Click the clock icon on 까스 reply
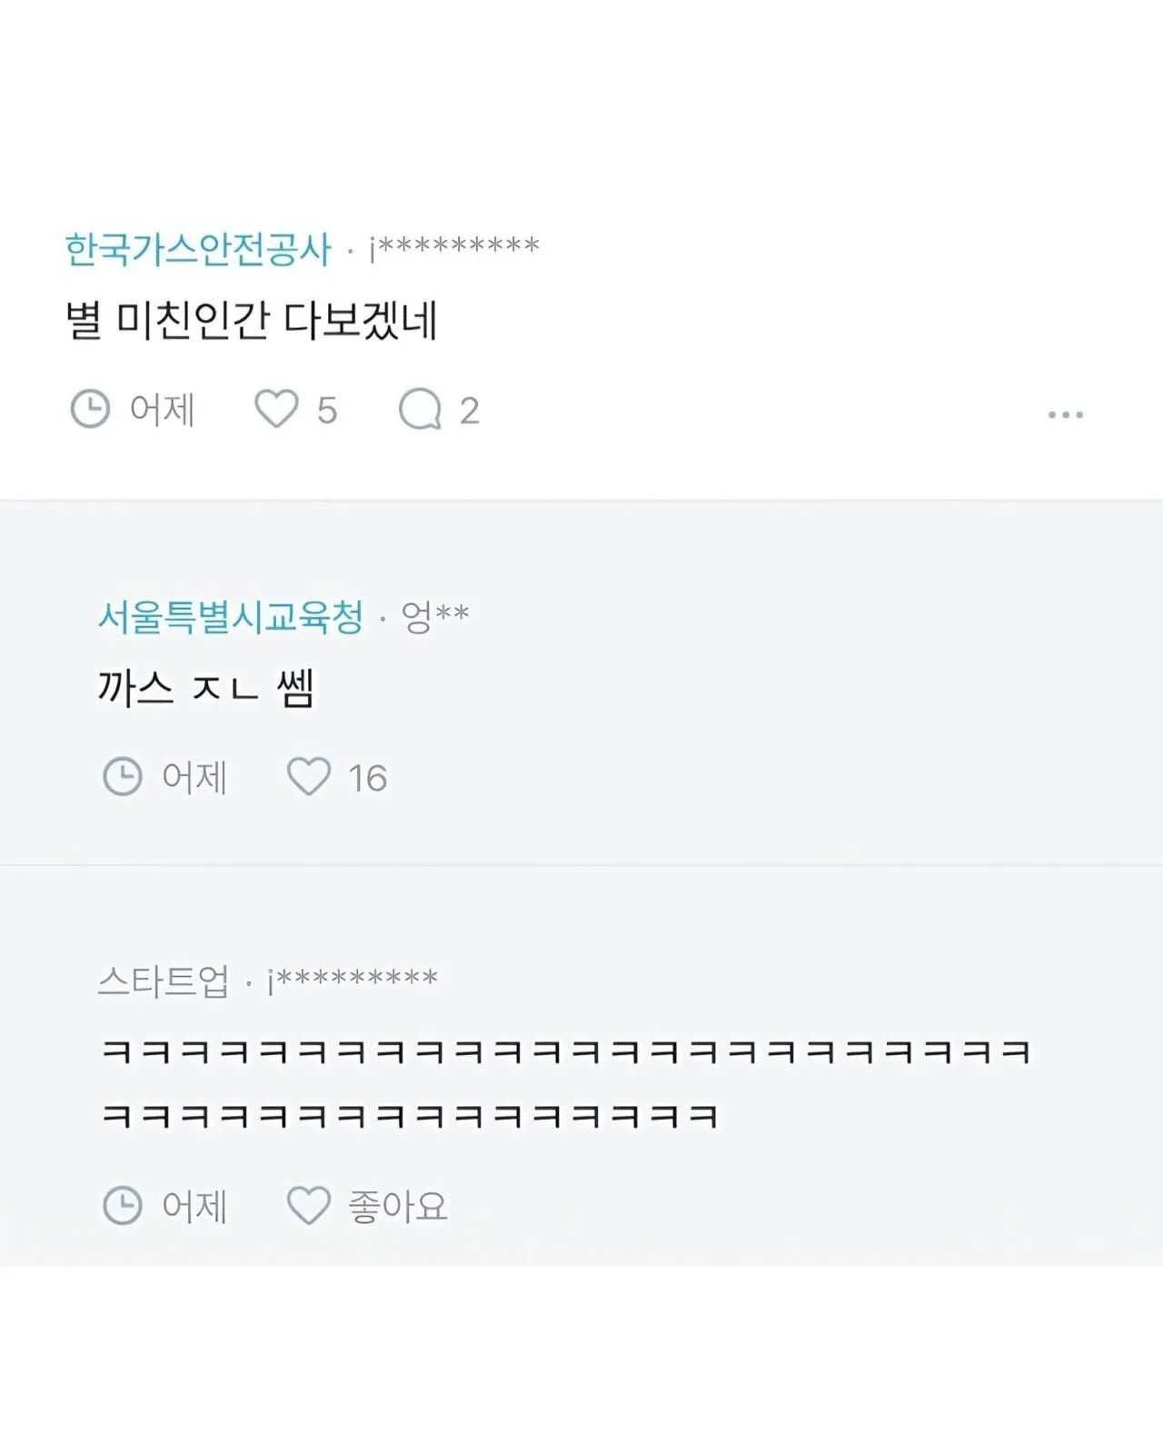1163x1454 pixels. pos(123,777)
